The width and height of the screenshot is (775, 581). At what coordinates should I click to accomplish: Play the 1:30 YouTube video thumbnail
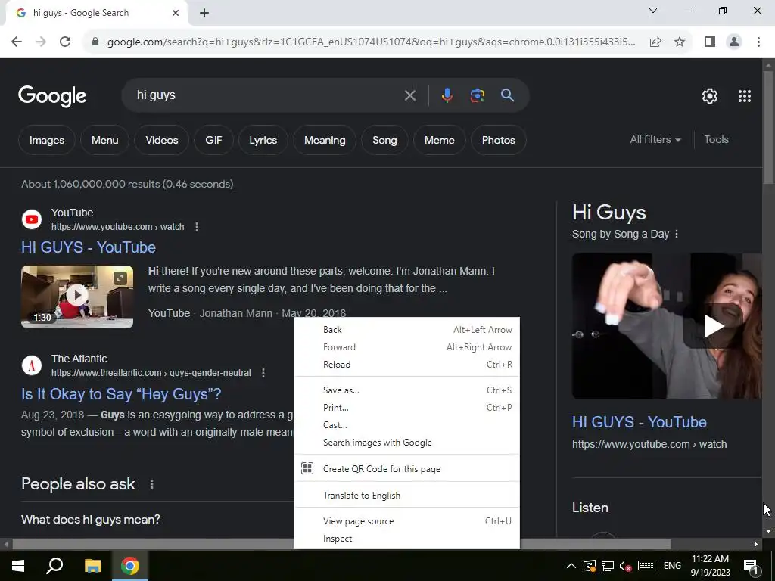pyautogui.click(x=77, y=297)
